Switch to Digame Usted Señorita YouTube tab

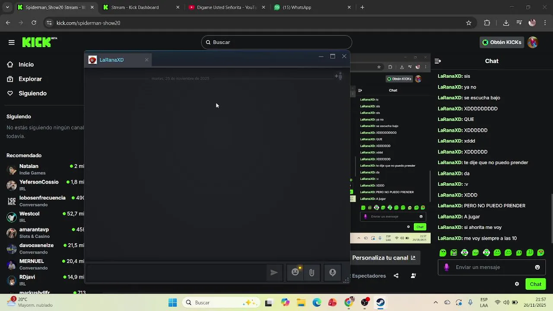click(226, 7)
